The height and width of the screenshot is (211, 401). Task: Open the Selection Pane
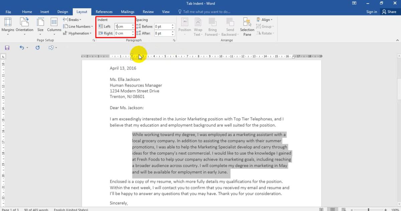(247, 27)
